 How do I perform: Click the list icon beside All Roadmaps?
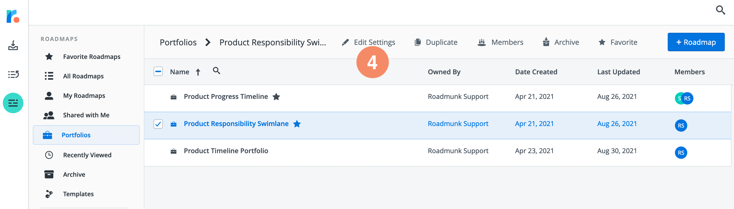pos(49,76)
